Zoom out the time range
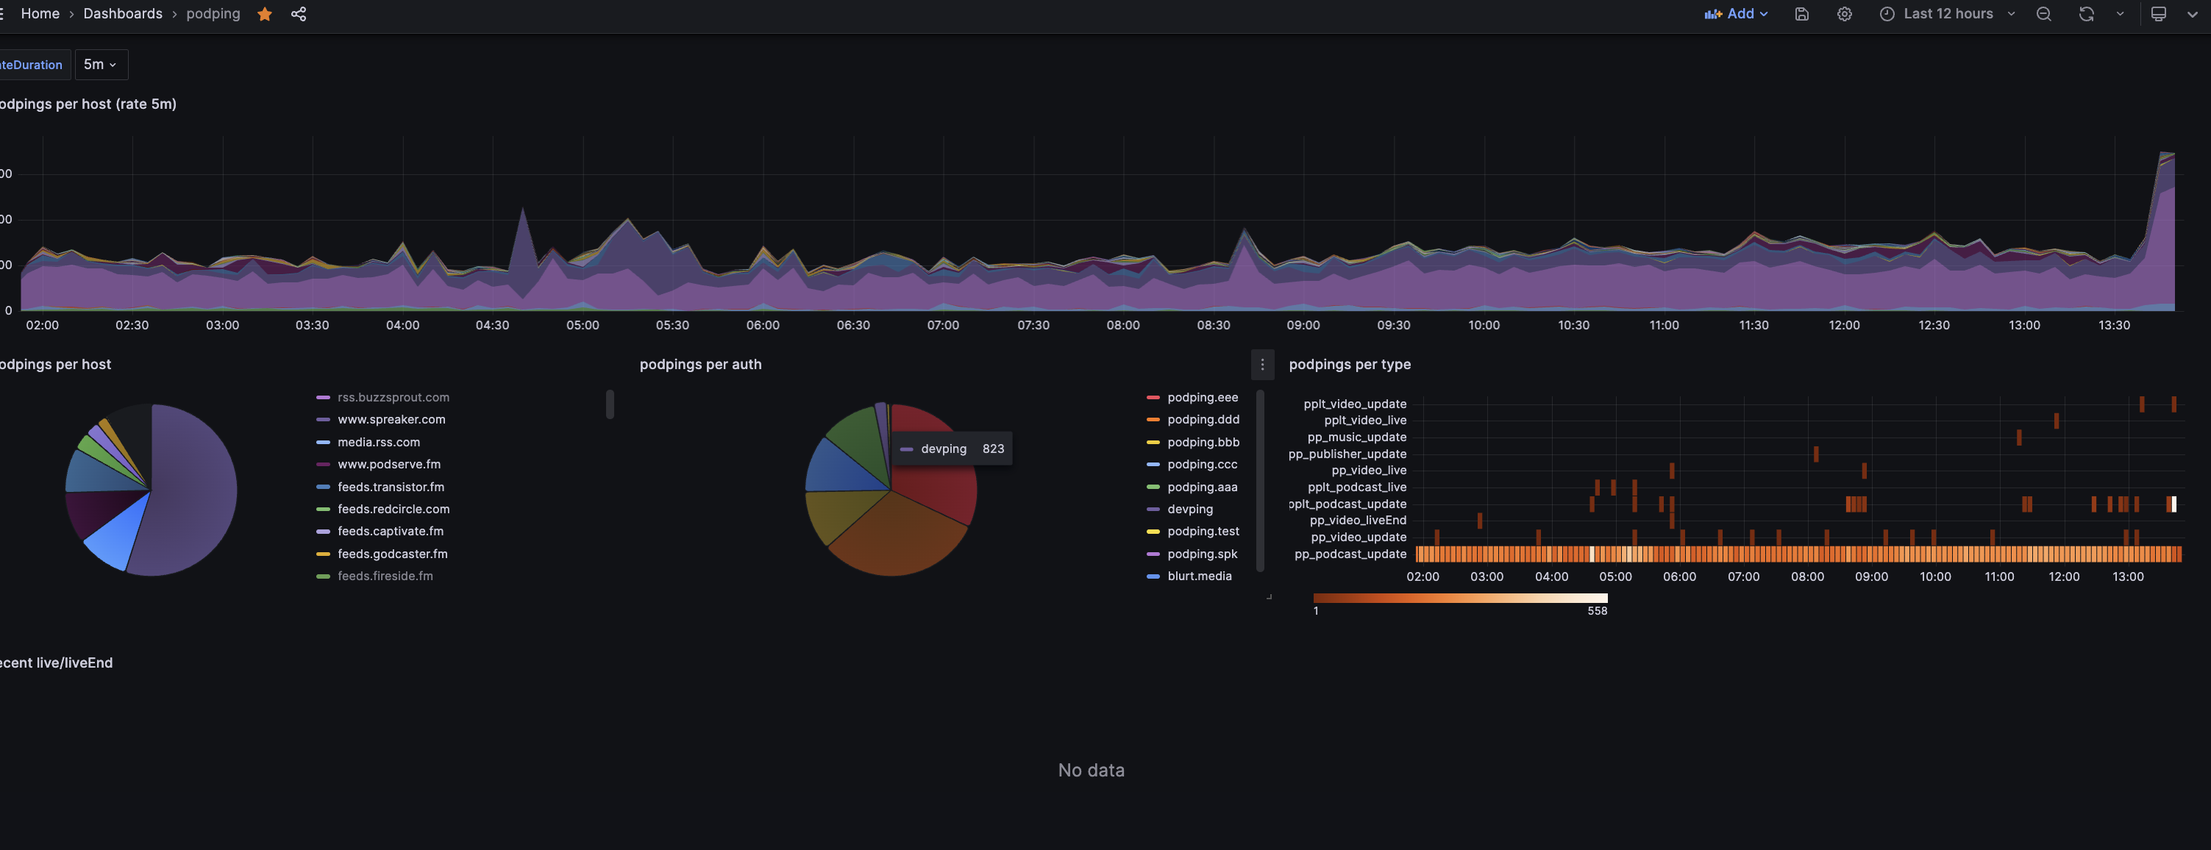2211x850 pixels. [x=2043, y=14]
